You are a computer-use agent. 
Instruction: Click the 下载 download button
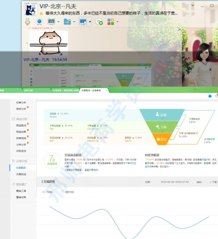(213, 182)
